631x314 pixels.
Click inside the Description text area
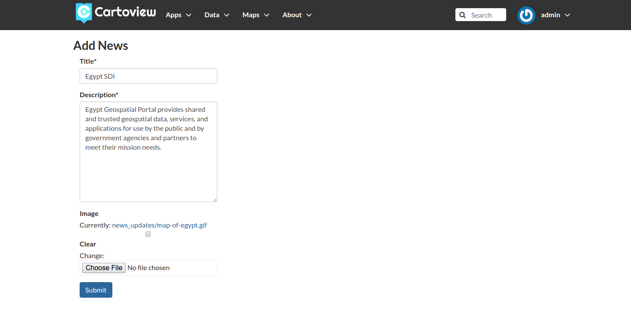coord(148,172)
